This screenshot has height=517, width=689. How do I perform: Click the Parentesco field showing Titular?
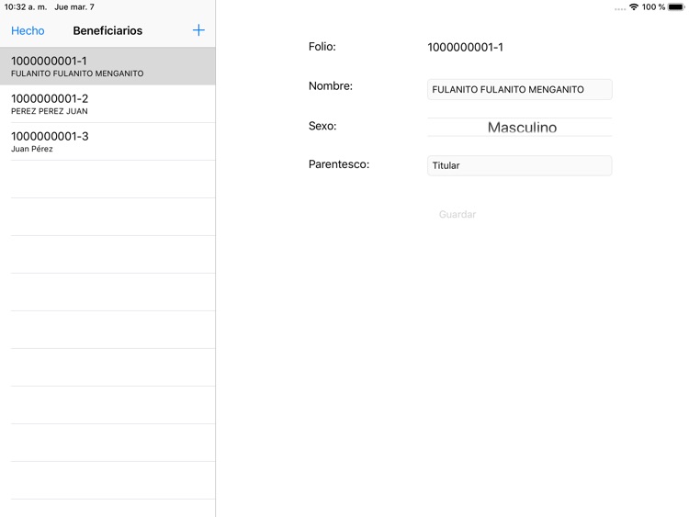tap(519, 165)
